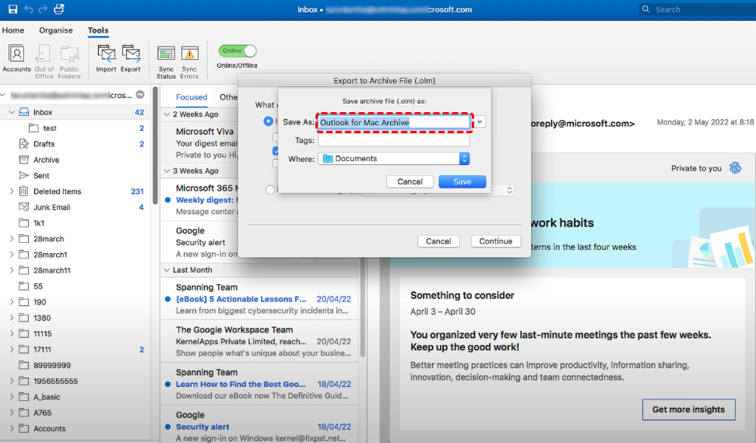
Task: Open Sync Errors warning icon
Action: click(x=189, y=62)
